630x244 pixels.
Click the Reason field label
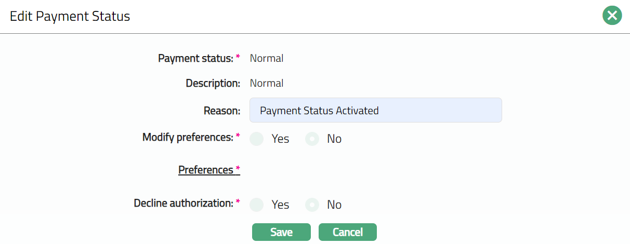222,110
